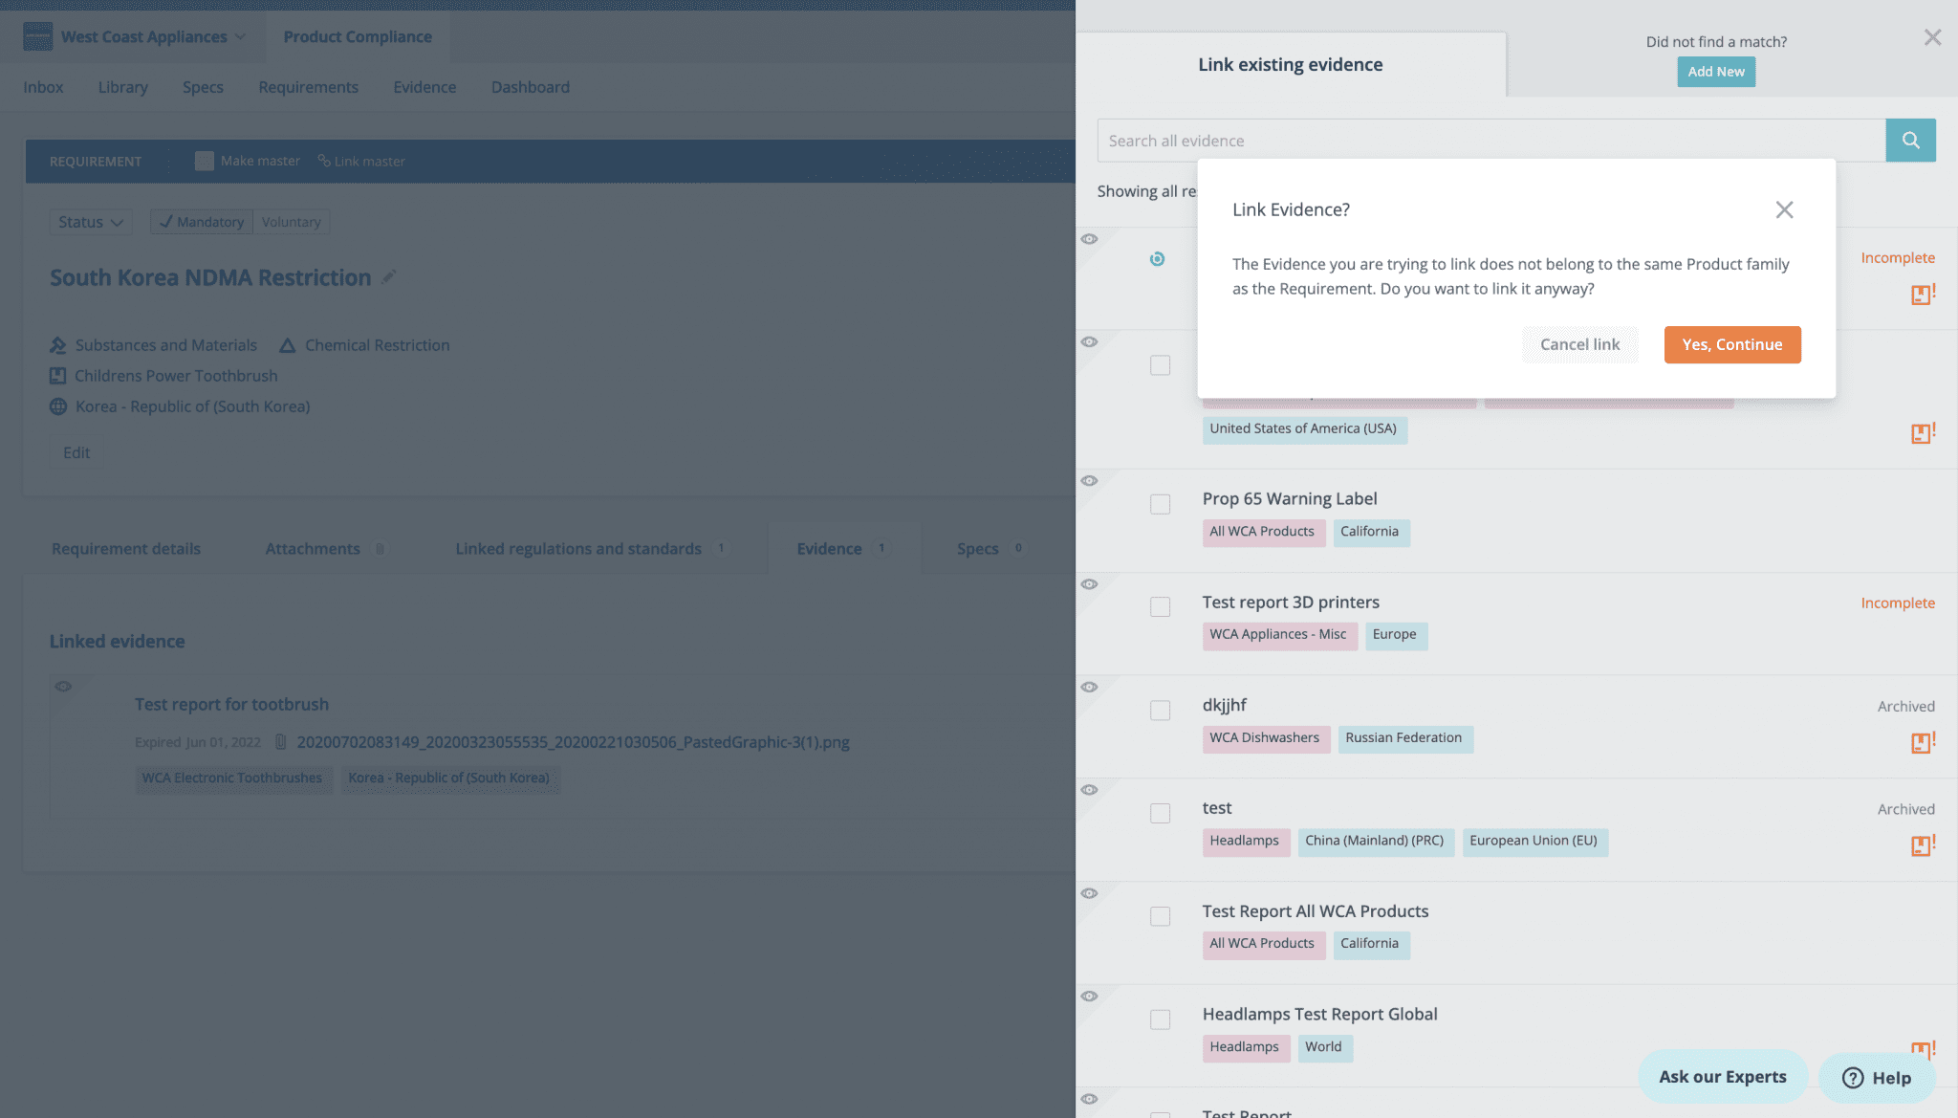Check the dkjjhf evidence checkbox
Image resolution: width=1958 pixels, height=1118 pixels.
[x=1160, y=711]
